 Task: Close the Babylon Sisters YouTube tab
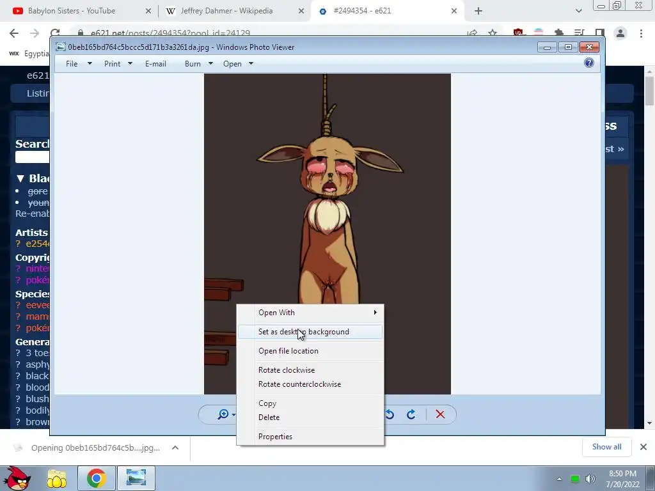[x=148, y=12]
